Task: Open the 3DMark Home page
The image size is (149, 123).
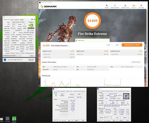Action: (106, 6)
